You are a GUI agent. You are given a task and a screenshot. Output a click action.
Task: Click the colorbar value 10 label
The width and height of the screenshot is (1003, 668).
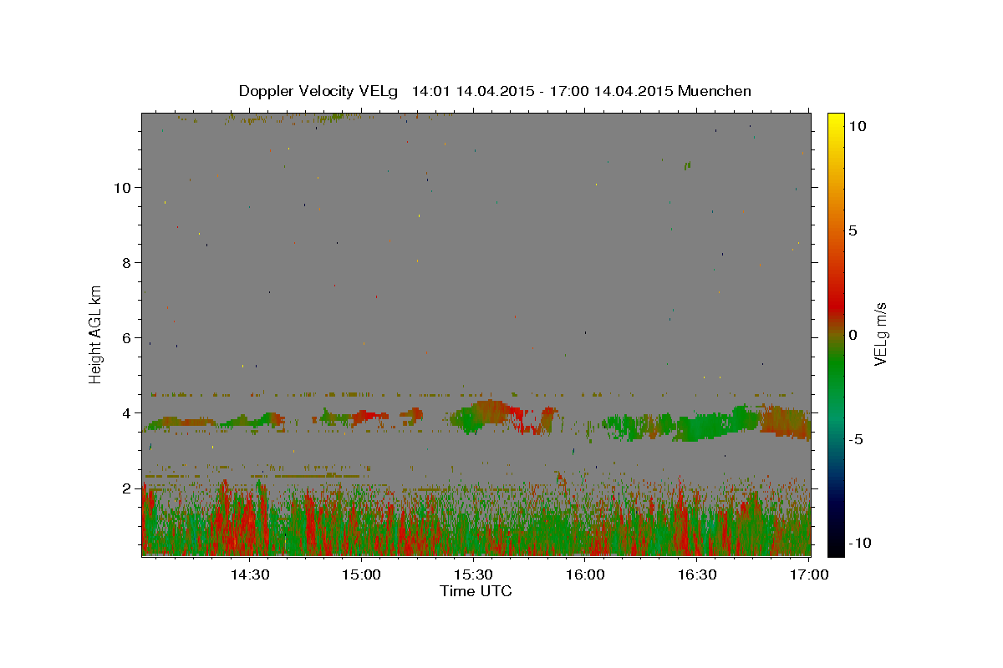pos(857,125)
